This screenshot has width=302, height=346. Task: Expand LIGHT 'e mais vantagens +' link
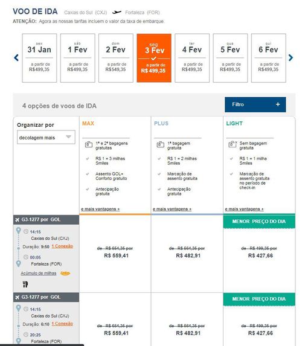click(x=244, y=209)
